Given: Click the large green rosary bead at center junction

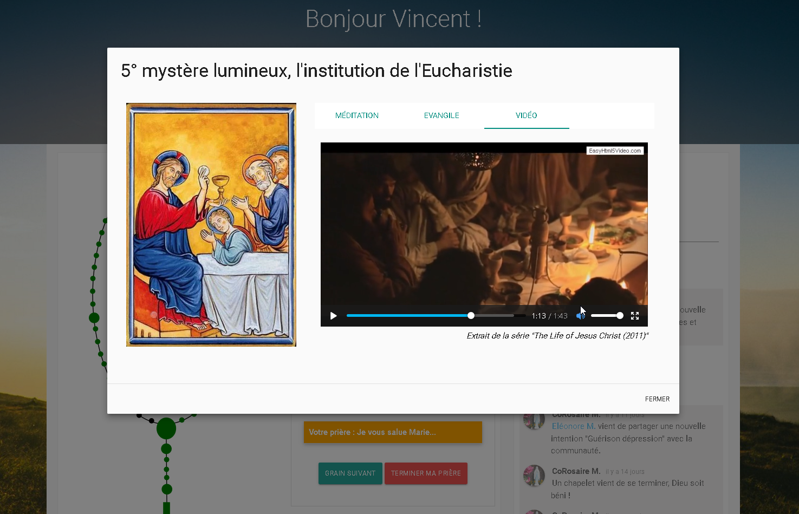Looking at the screenshot, I should [x=166, y=428].
